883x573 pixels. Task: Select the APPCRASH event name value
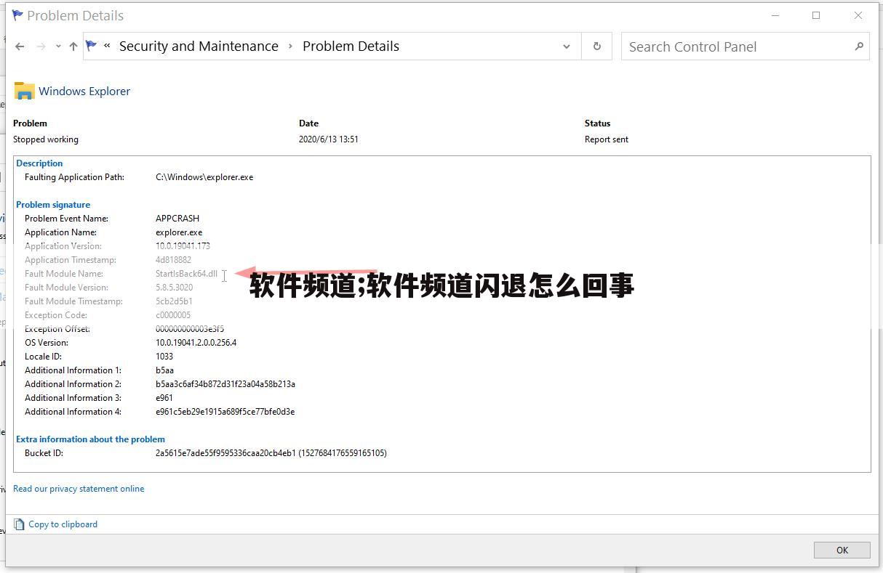click(177, 219)
